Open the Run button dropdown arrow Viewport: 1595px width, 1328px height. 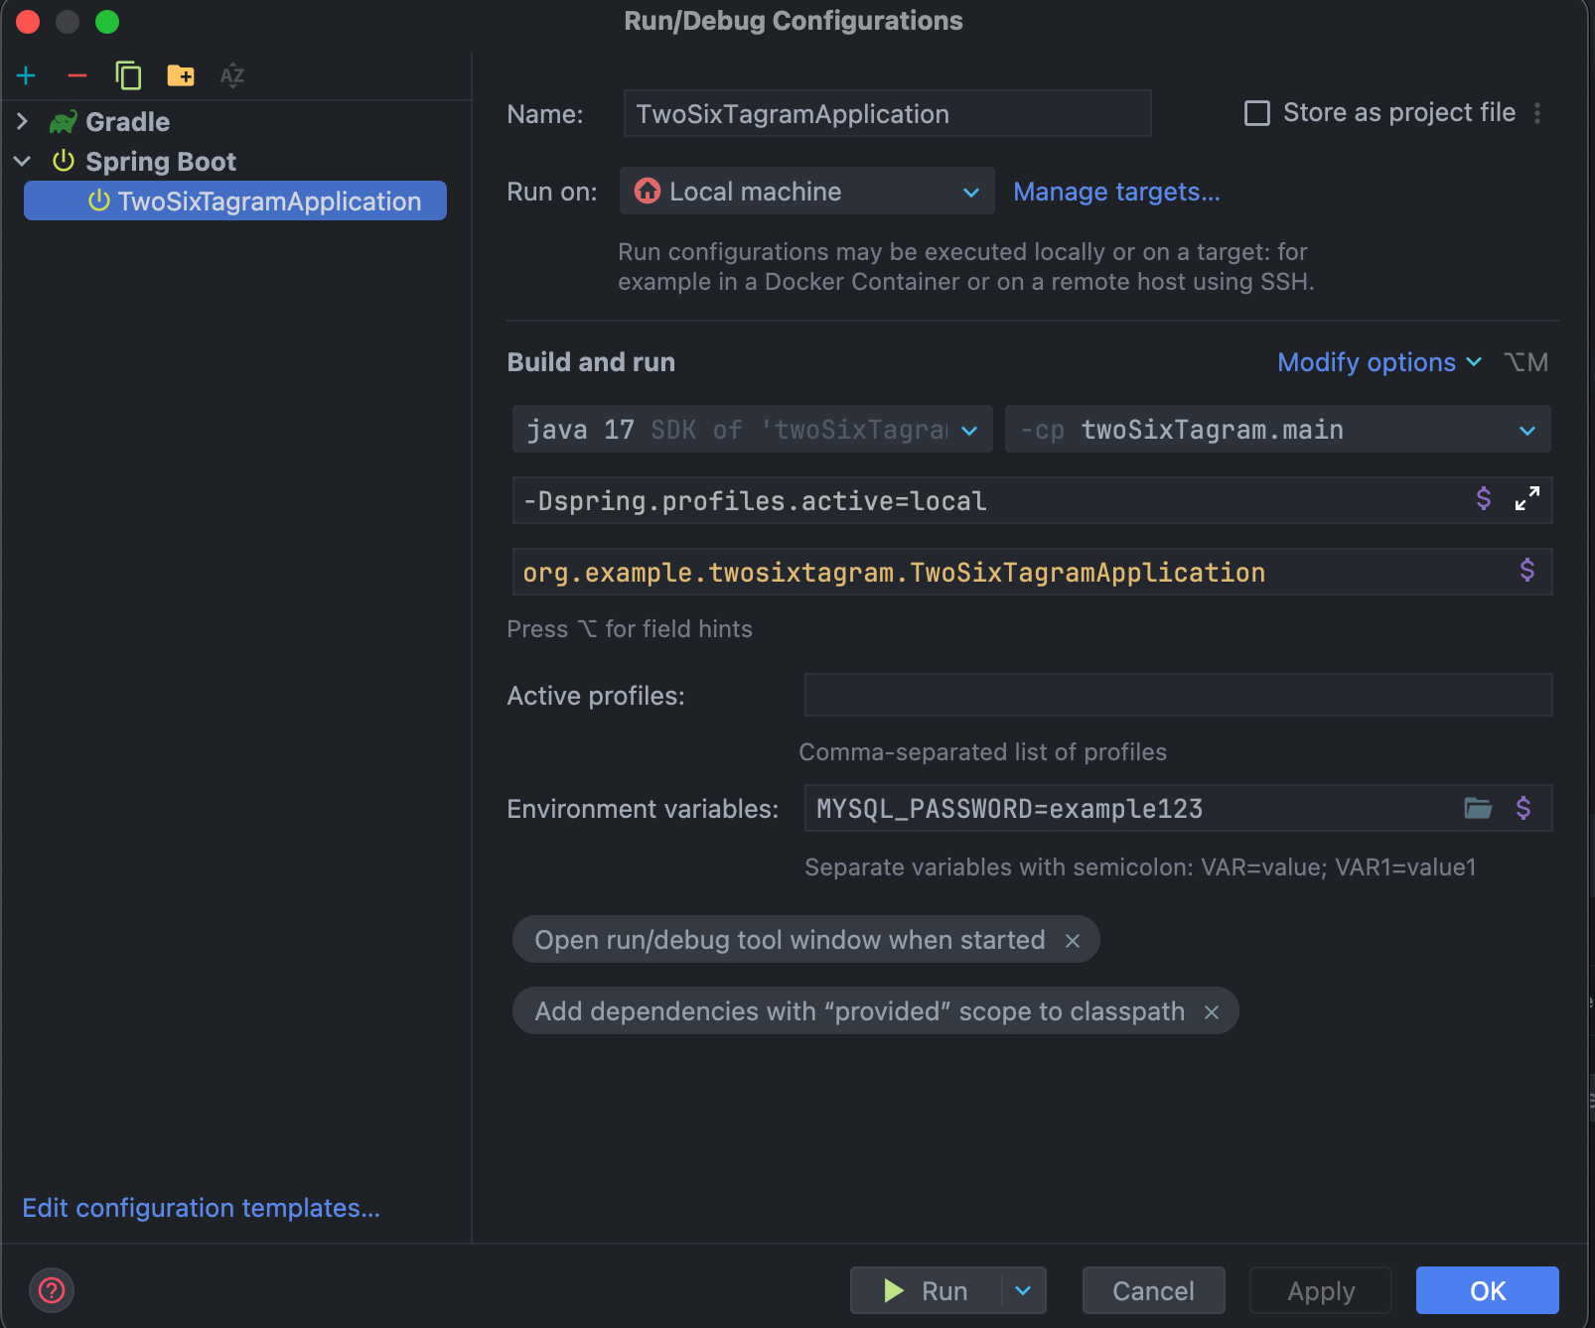click(1024, 1290)
